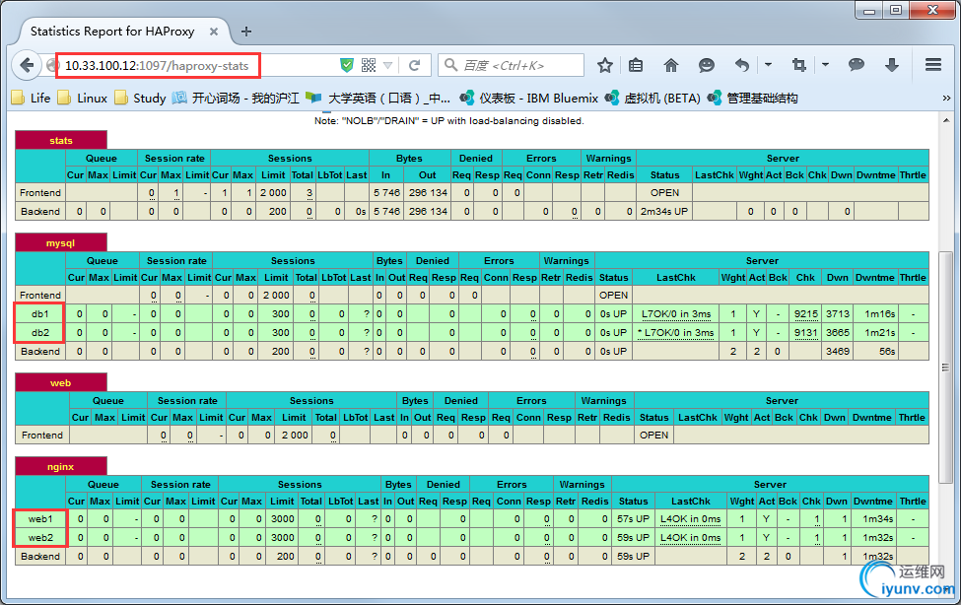This screenshot has height=605, width=961.
Task: Open the Life bookmark folder
Action: [x=32, y=99]
